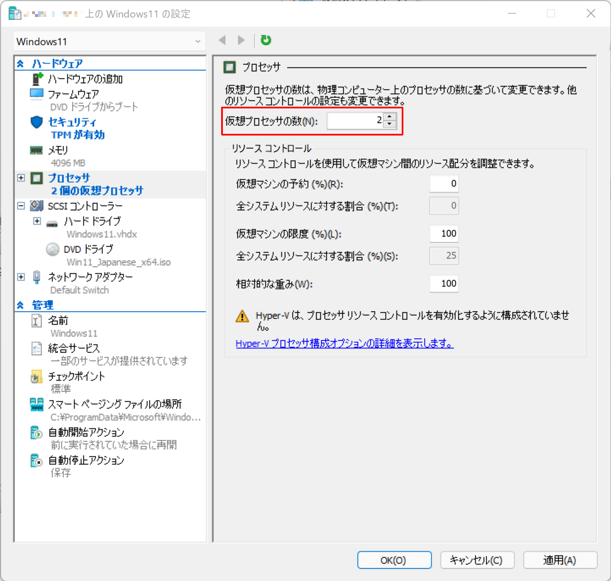Click the refresh icon in the toolbar

pyautogui.click(x=265, y=40)
